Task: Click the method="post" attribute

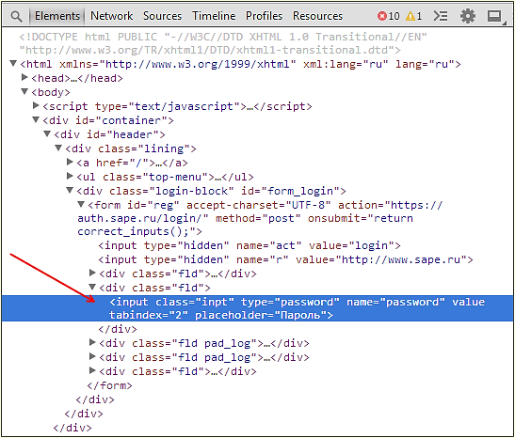Action: click(x=258, y=218)
